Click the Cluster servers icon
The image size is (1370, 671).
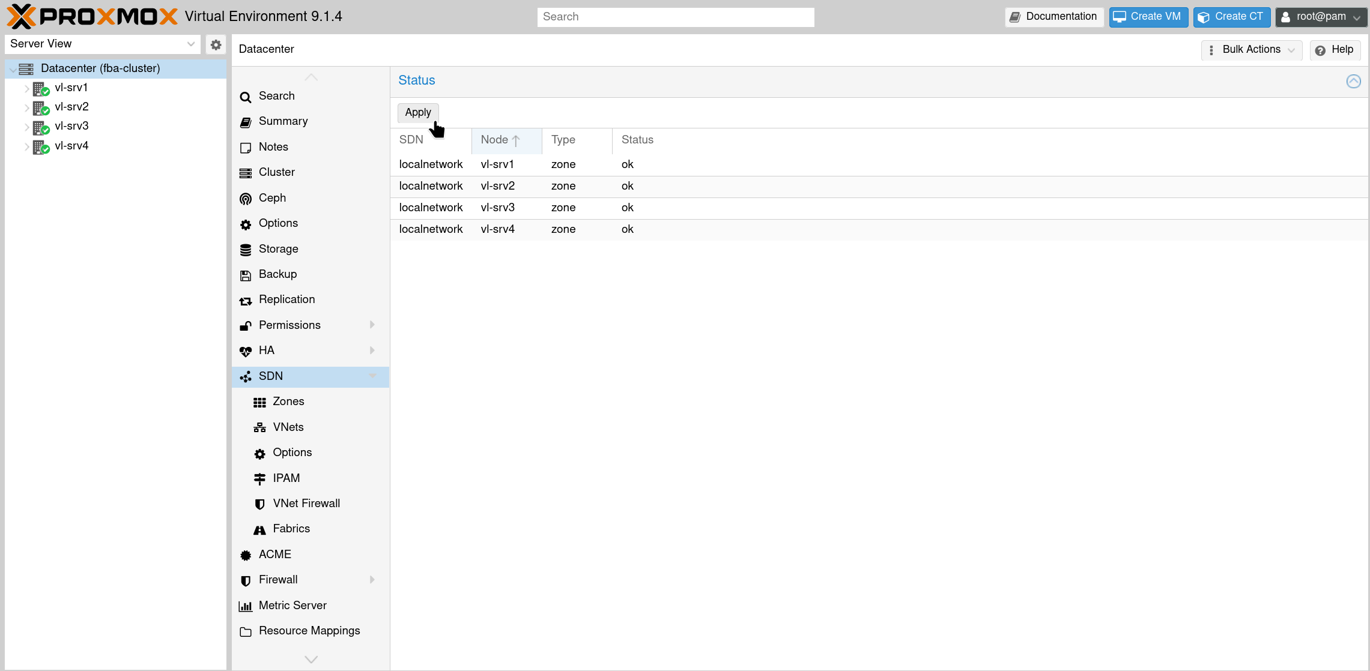tap(246, 173)
